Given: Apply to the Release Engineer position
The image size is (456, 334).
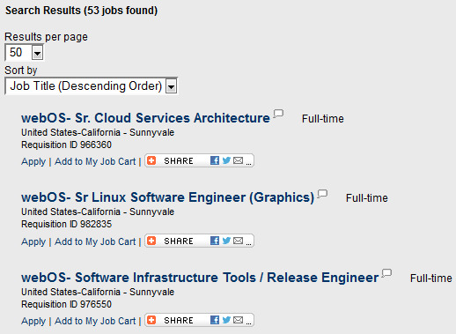Looking at the screenshot, I should click(33, 321).
